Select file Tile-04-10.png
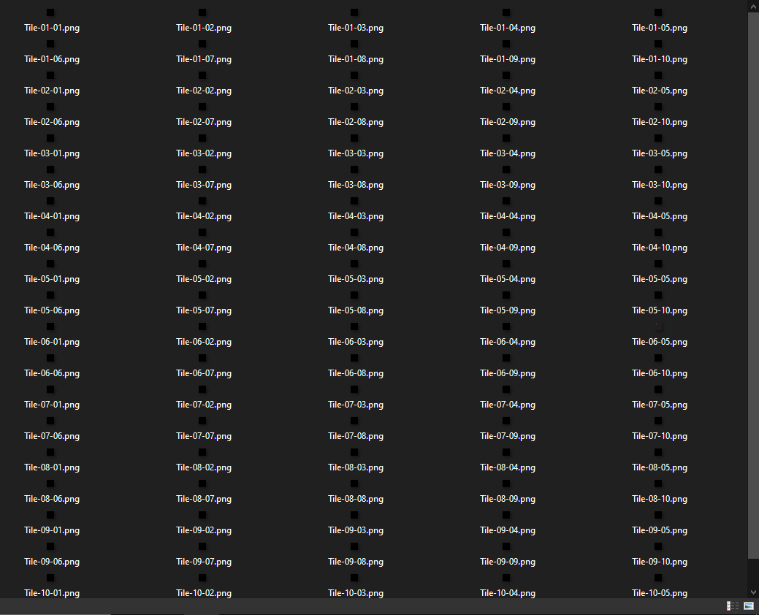759x615 pixels. pos(660,248)
